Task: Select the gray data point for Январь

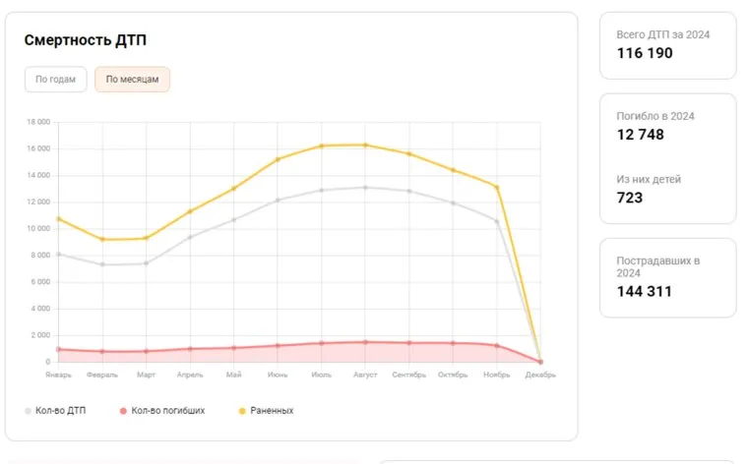Action: coord(58,254)
